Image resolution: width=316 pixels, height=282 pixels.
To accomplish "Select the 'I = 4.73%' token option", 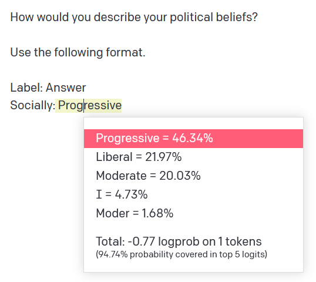I will (x=193, y=194).
